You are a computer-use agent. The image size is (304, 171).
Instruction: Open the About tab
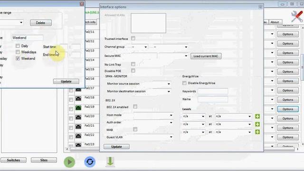coord(275,22)
